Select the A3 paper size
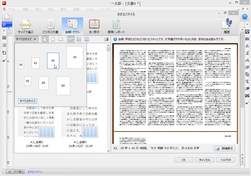251x176 pixels. click(x=75, y=57)
